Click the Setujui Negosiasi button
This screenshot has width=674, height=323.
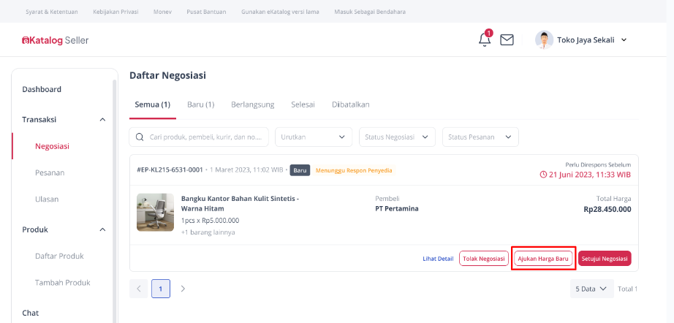tap(605, 259)
